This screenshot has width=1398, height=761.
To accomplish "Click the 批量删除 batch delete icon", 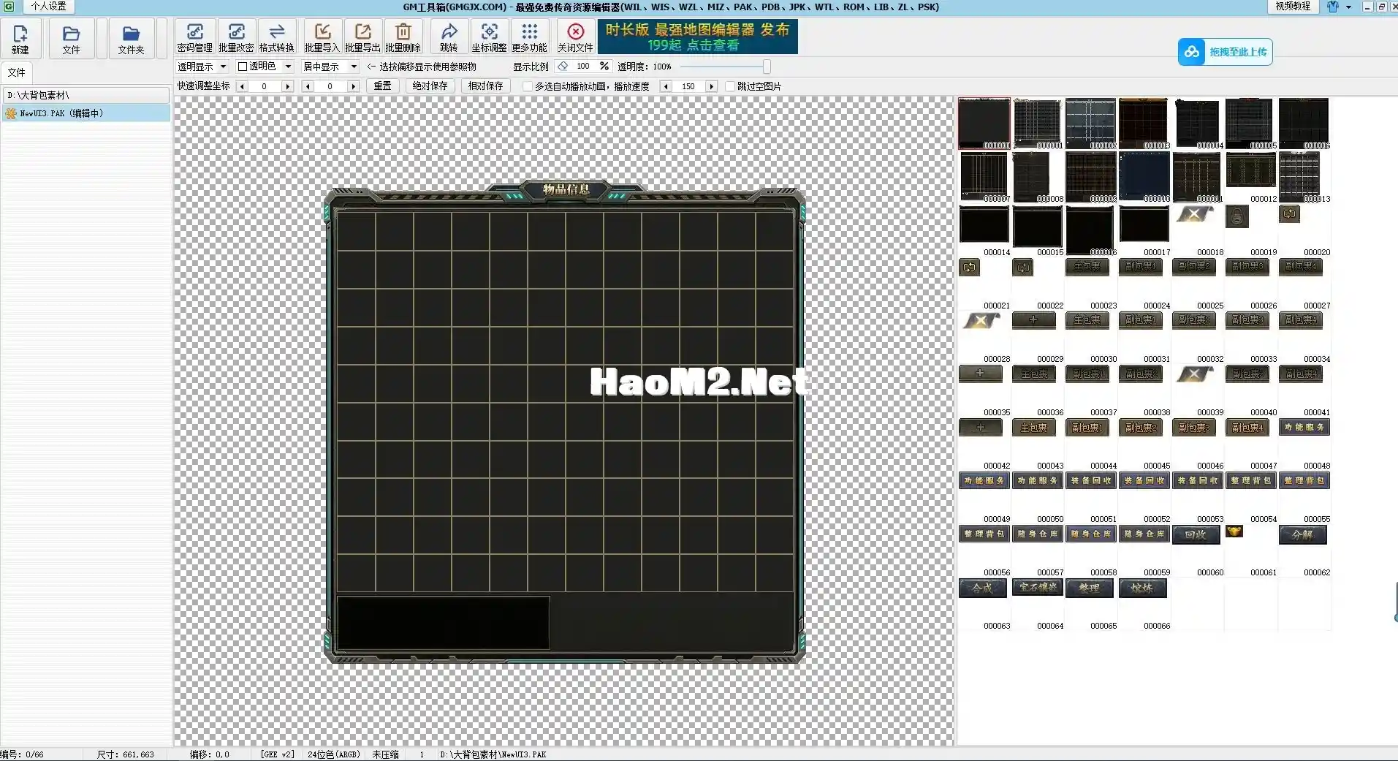I will tap(403, 37).
